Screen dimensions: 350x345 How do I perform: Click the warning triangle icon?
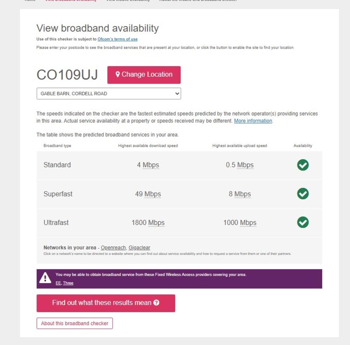(45, 278)
